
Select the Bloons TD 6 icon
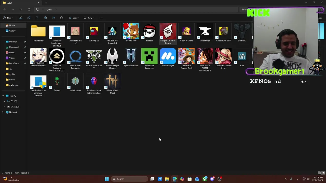click(131, 33)
